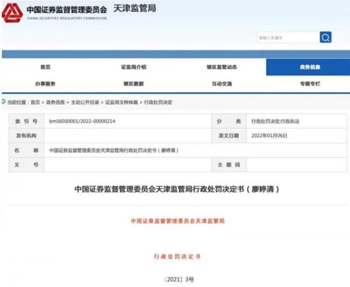Click the CSRC red logo emblem

(x=12, y=13)
